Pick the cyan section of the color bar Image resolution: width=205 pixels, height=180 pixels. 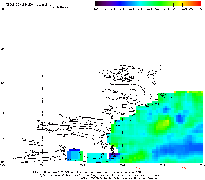point(140,4)
